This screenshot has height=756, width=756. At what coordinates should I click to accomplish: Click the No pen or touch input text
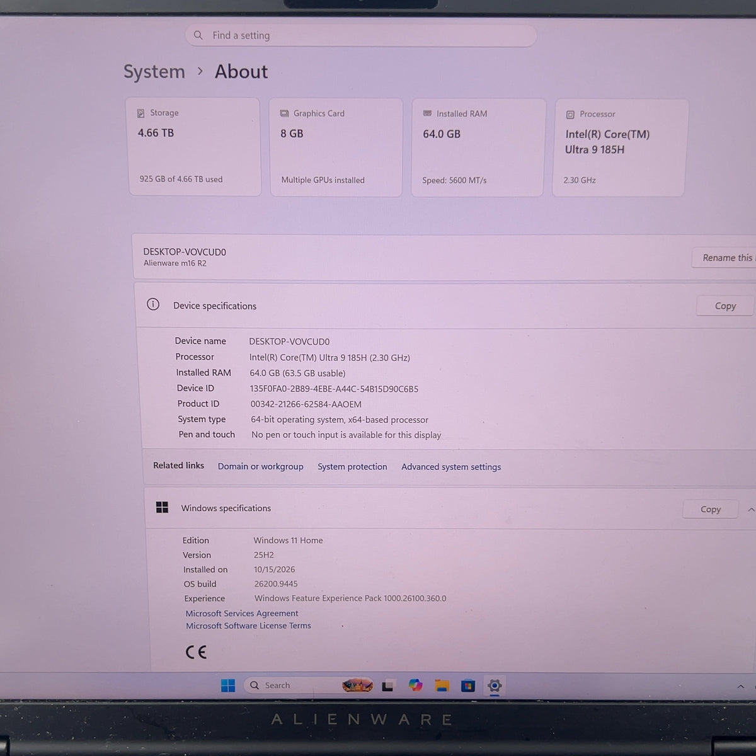click(346, 435)
